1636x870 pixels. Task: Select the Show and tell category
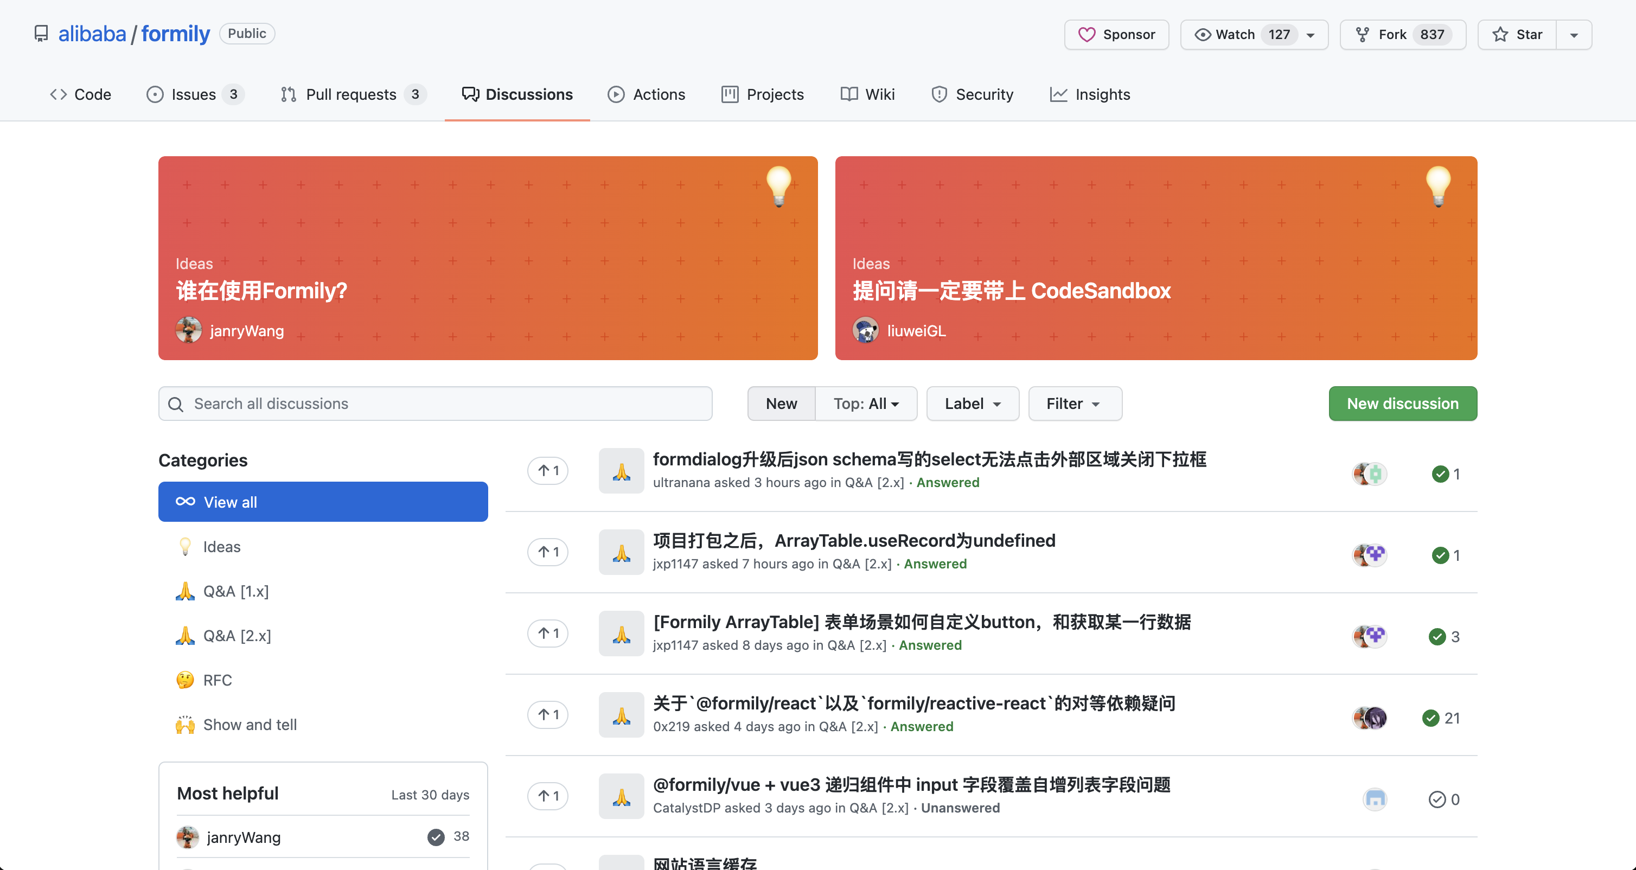coord(323,724)
